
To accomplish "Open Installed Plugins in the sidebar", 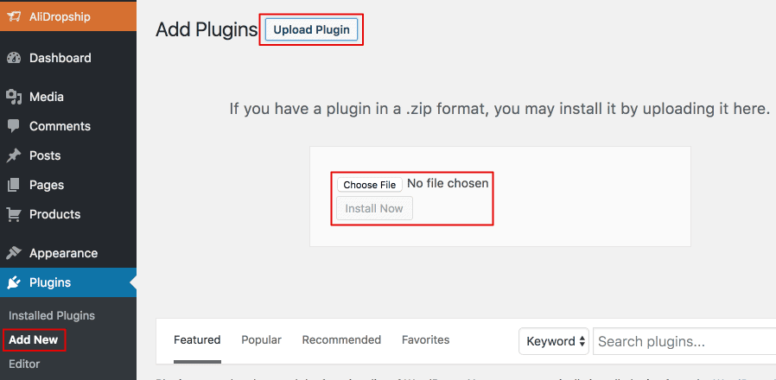I will point(52,315).
